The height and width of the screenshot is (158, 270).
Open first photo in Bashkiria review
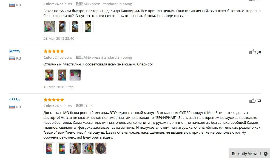tap(49, 27)
